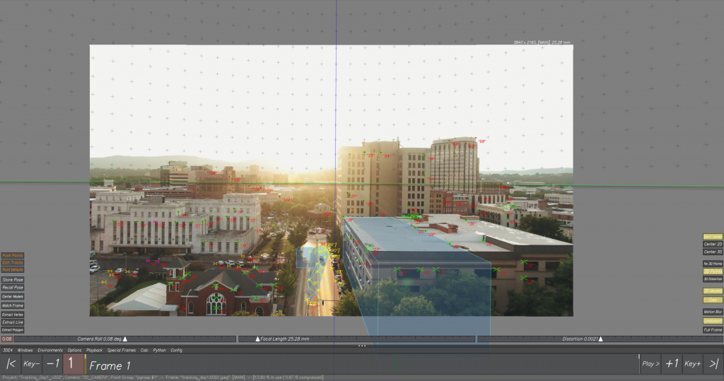Enable Push Points mode
The width and height of the screenshot is (724, 381).
[x=12, y=254]
